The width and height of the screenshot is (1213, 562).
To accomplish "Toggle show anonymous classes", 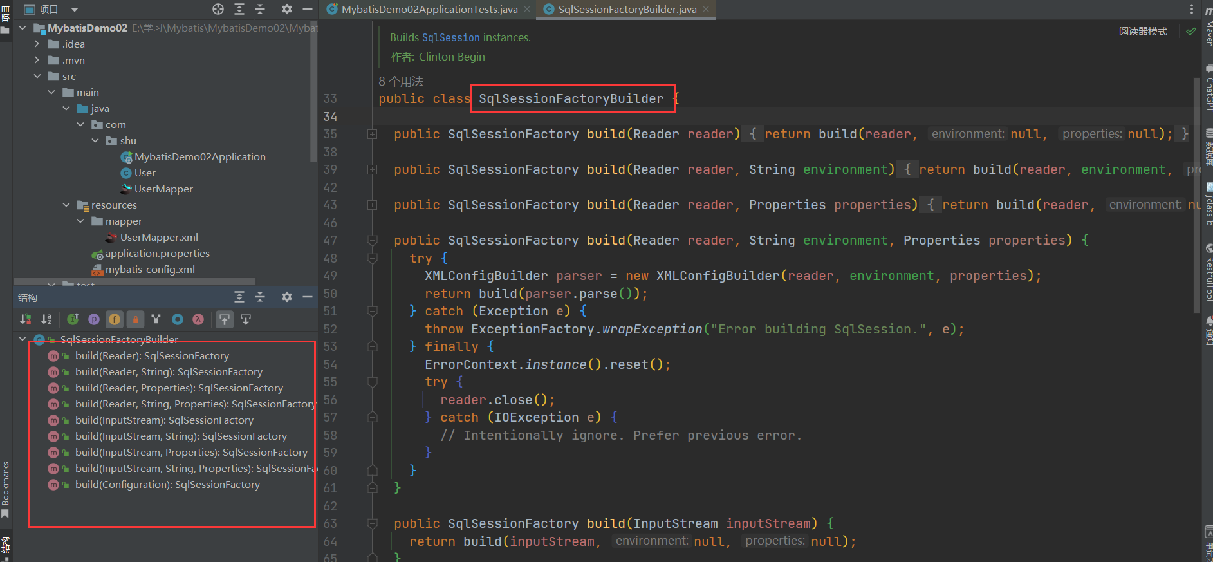I will coord(178,319).
